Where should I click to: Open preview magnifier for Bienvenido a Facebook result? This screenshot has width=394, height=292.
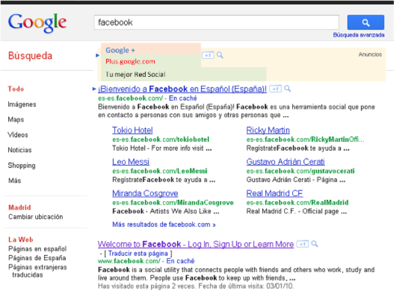(287, 89)
